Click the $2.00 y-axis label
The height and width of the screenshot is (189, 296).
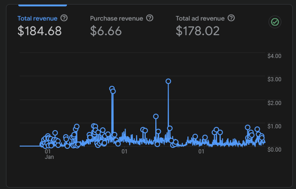tap(274, 103)
